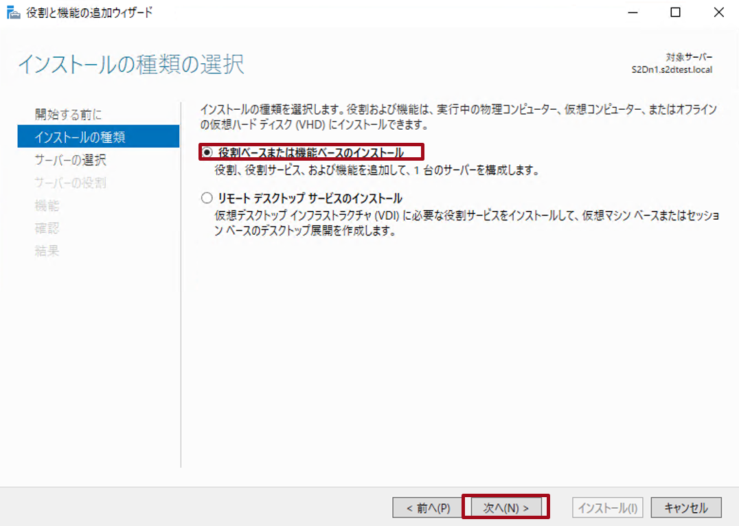Click the 機能 sidebar step
739x526 pixels.
point(45,206)
